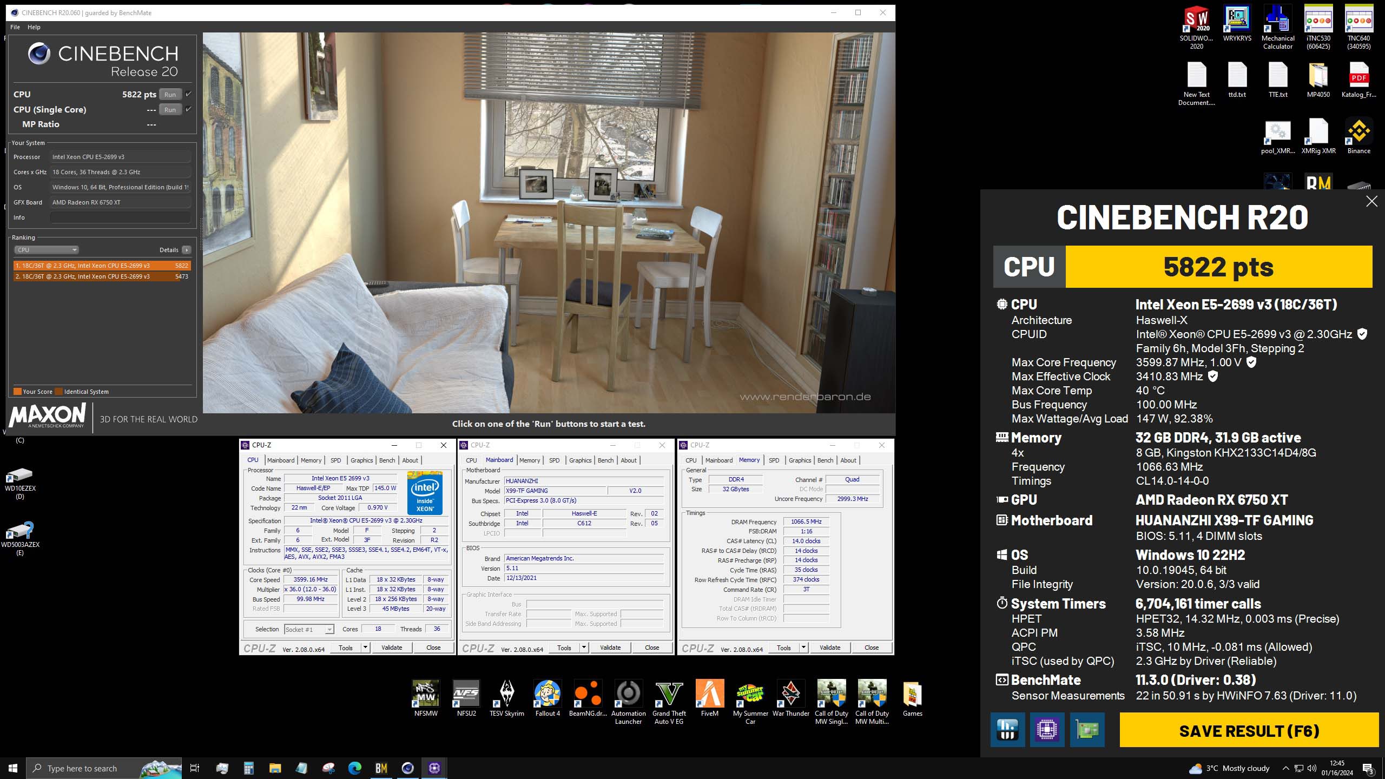The height and width of the screenshot is (779, 1385).
Task: Open the ttd.txt file icon
Action: (1237, 80)
